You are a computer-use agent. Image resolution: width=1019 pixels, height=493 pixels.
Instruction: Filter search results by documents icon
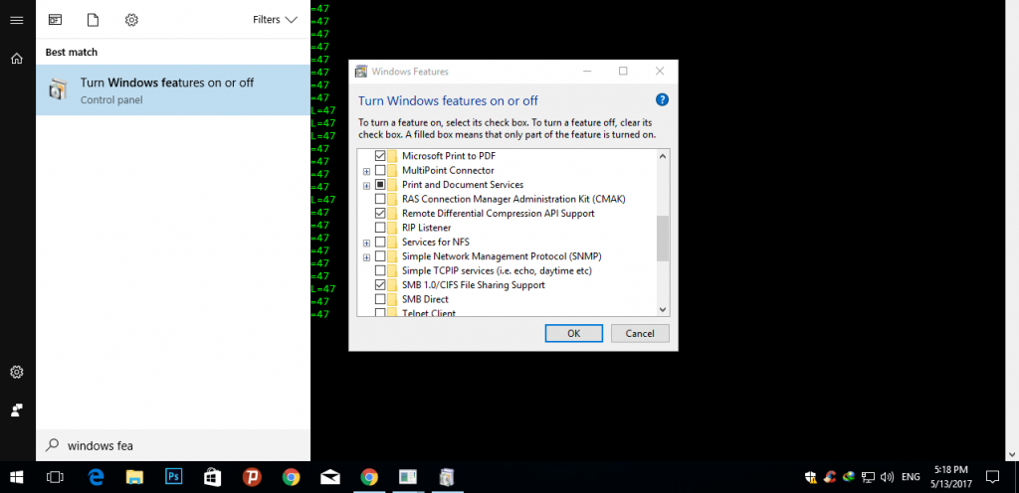(x=93, y=20)
